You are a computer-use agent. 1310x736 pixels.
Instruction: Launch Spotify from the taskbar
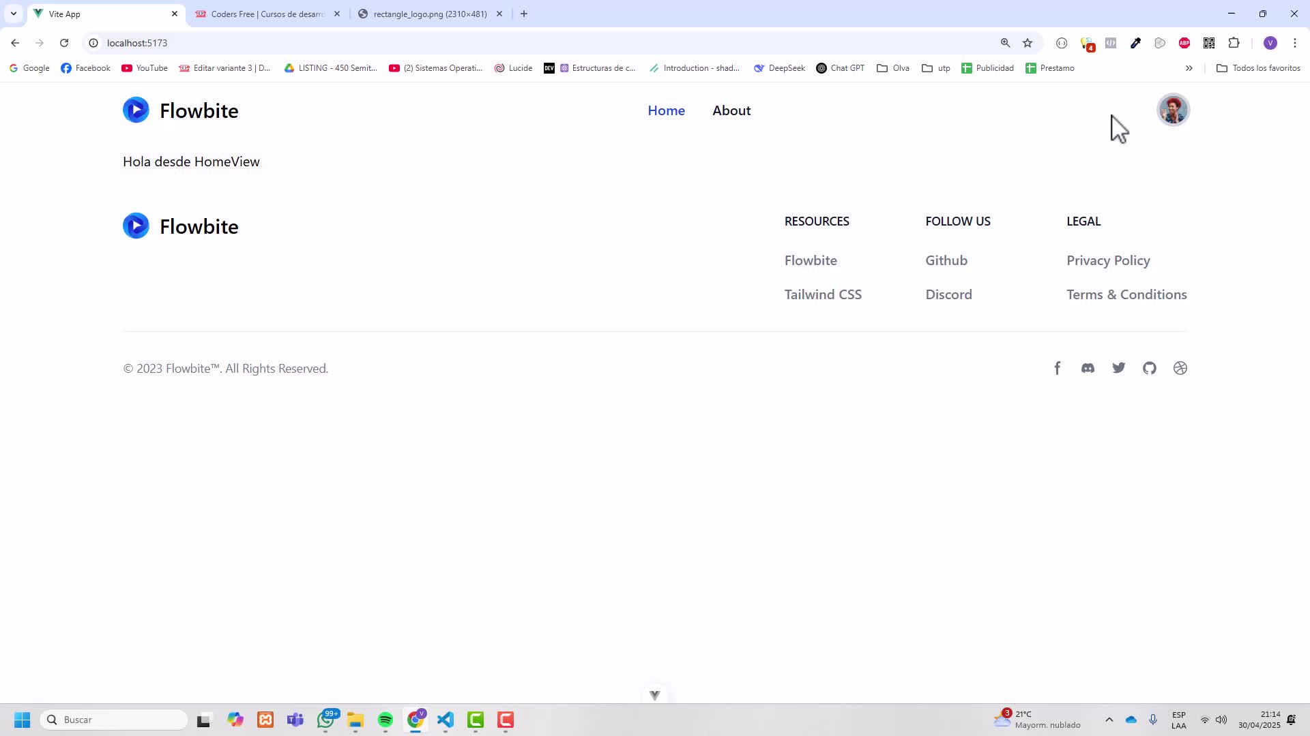point(385,720)
